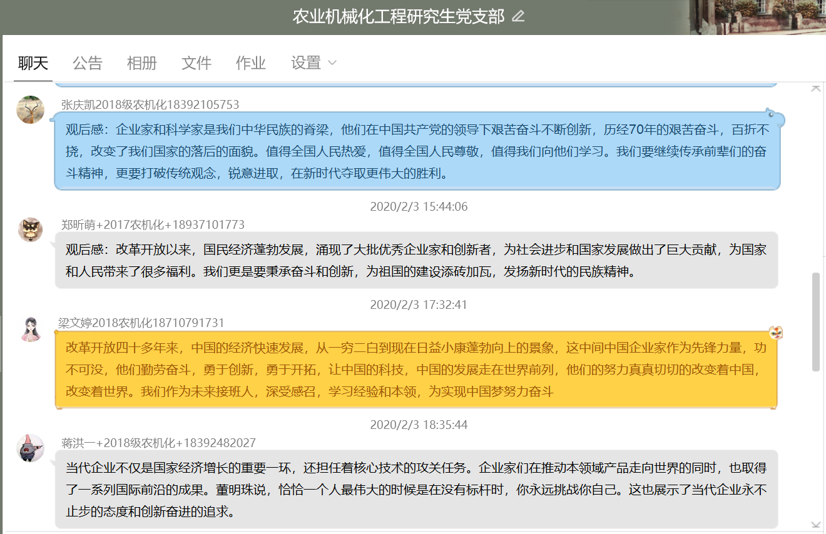Click the group title 农业机械化工程研究生党支部
The width and height of the screenshot is (826, 534).
[x=398, y=17]
